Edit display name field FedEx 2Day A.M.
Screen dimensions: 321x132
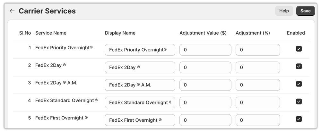[140, 85]
